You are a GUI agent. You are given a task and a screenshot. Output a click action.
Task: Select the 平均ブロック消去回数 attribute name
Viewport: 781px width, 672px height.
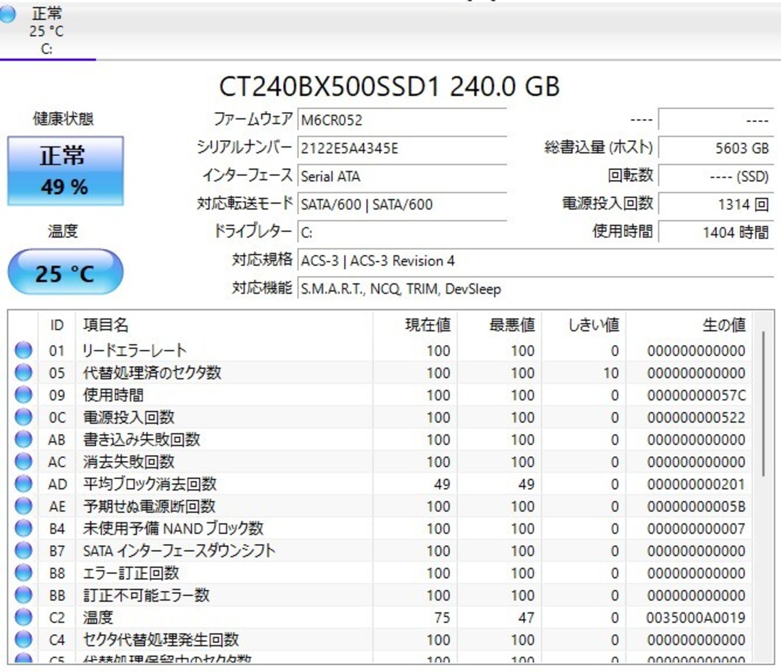[150, 484]
